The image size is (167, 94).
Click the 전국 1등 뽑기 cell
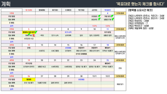(29, 83)
